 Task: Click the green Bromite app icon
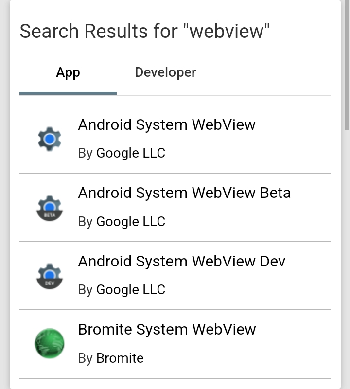pos(50,344)
